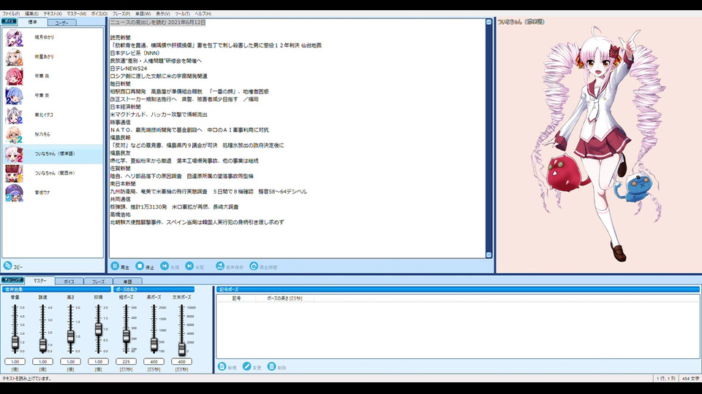
Task: Open the ヘルプ(H) menu
Action: [203, 14]
